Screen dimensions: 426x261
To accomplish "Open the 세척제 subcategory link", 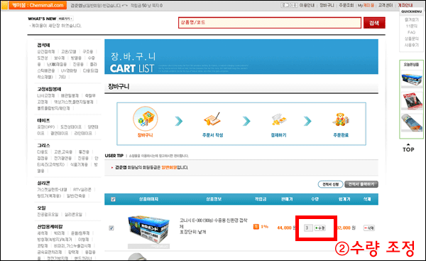I will tap(43, 233).
